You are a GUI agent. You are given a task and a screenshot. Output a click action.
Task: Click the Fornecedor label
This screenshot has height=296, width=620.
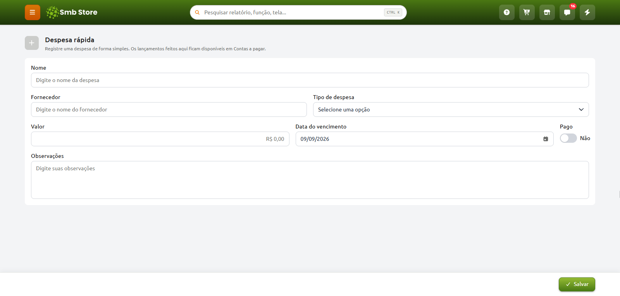point(46,97)
